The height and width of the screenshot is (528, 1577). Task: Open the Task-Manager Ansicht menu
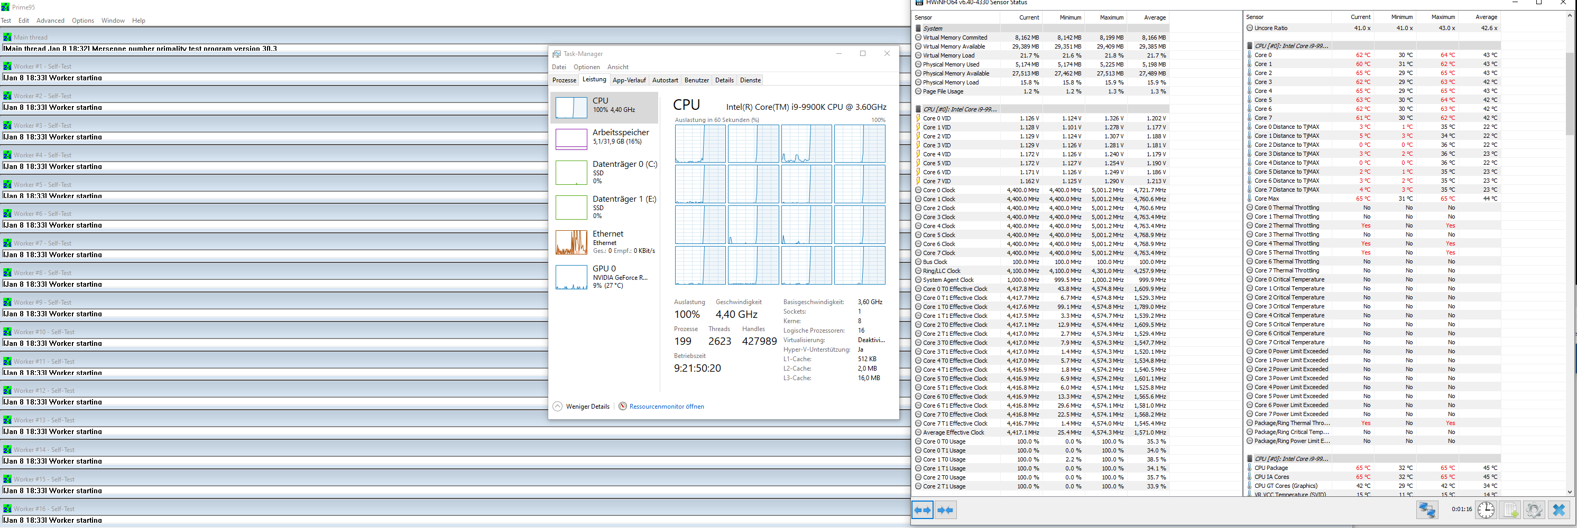pyautogui.click(x=617, y=67)
